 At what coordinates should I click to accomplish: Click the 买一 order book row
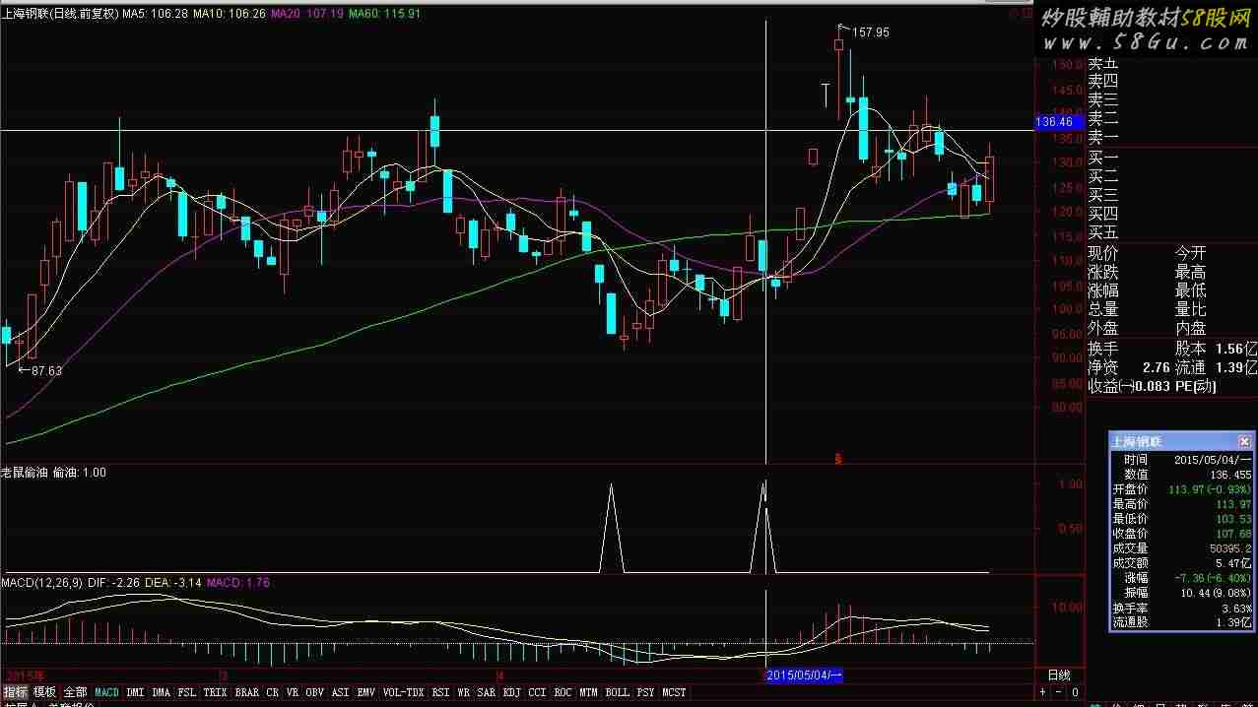pyautogui.click(x=1103, y=159)
